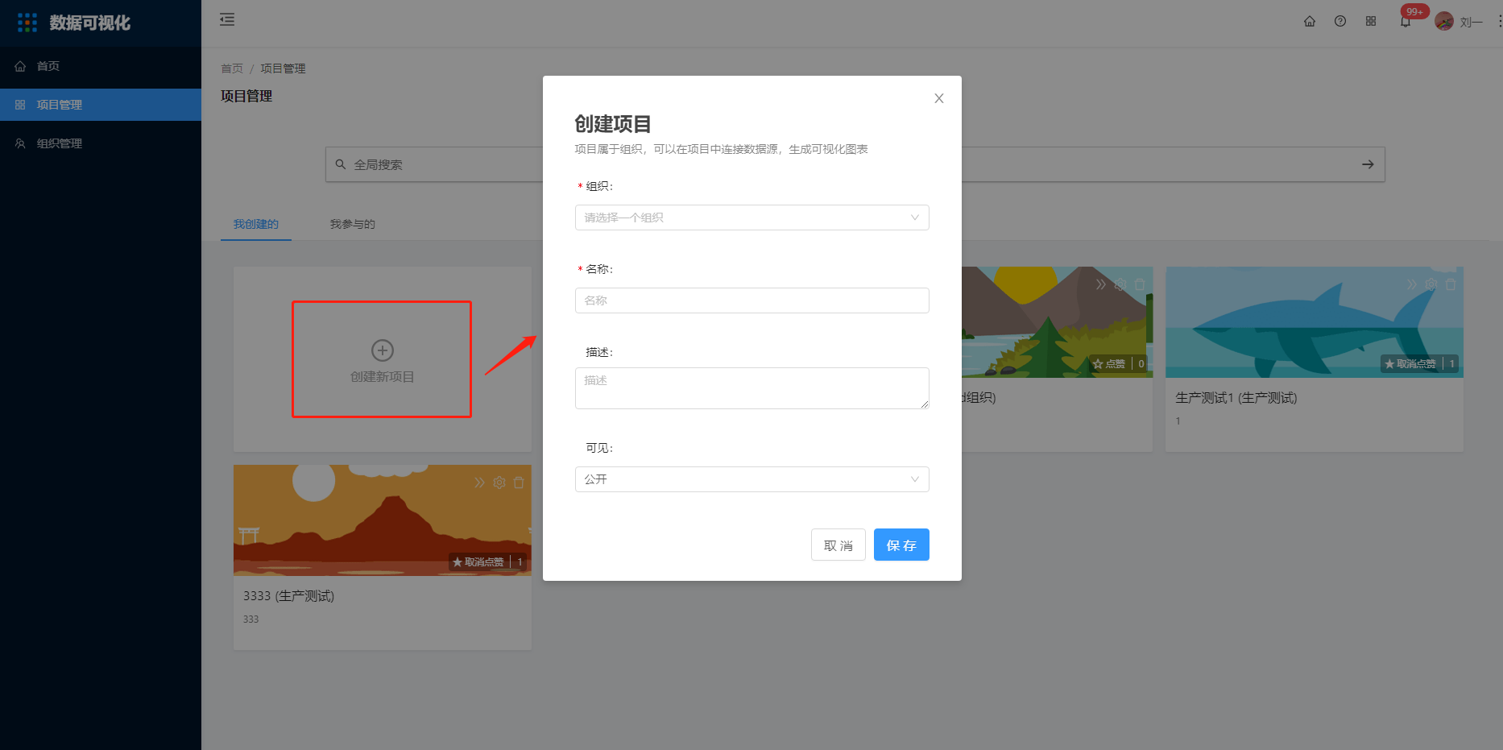Click double-arrow icon on 生产测试1 card
The image size is (1503, 750).
[x=1412, y=284]
